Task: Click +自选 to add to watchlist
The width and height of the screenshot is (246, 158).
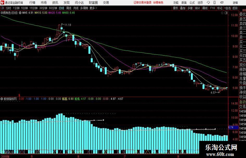Action: [x=228, y=8]
